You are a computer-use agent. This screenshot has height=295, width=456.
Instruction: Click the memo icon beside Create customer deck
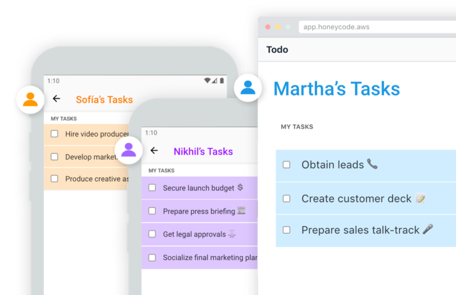(420, 198)
